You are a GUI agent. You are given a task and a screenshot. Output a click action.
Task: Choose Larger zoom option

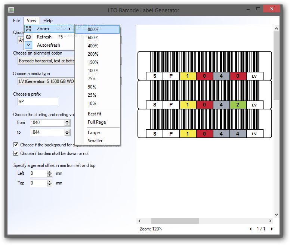click(97, 133)
